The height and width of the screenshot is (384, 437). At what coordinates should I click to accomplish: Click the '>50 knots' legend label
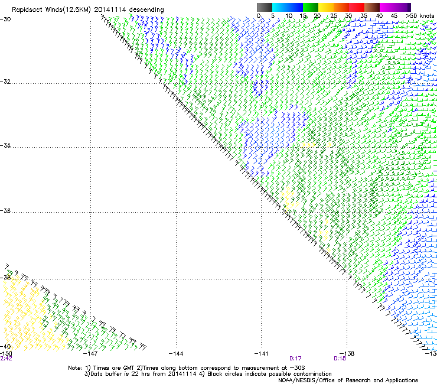click(420, 16)
